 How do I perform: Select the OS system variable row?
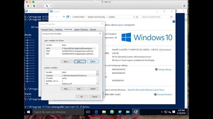point(71,84)
